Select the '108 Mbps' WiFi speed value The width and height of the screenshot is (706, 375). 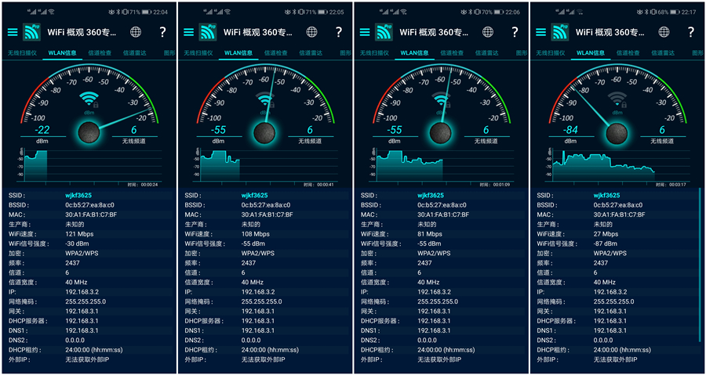[255, 234]
